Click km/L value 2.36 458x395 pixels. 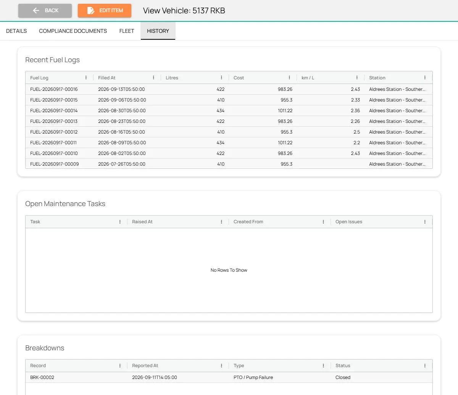355,111
